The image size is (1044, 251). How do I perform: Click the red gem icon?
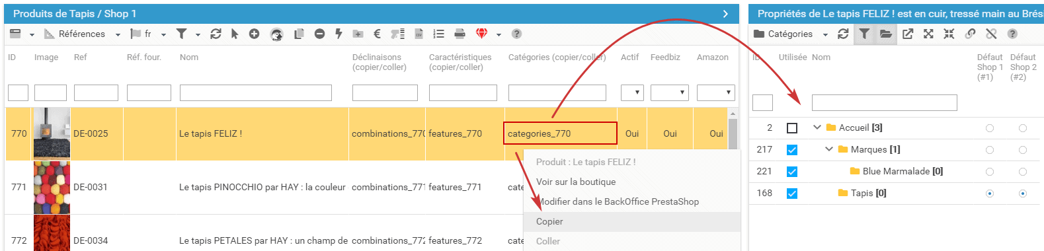click(x=481, y=34)
